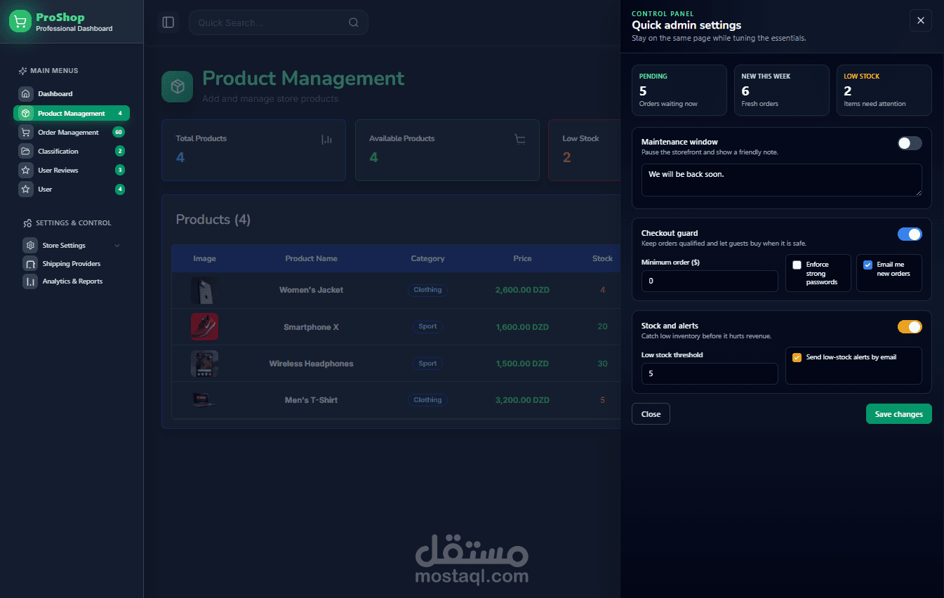Viewport: 944px width, 598px height.
Task: Uncheck Email me new orders checkbox
Action: coord(867,265)
